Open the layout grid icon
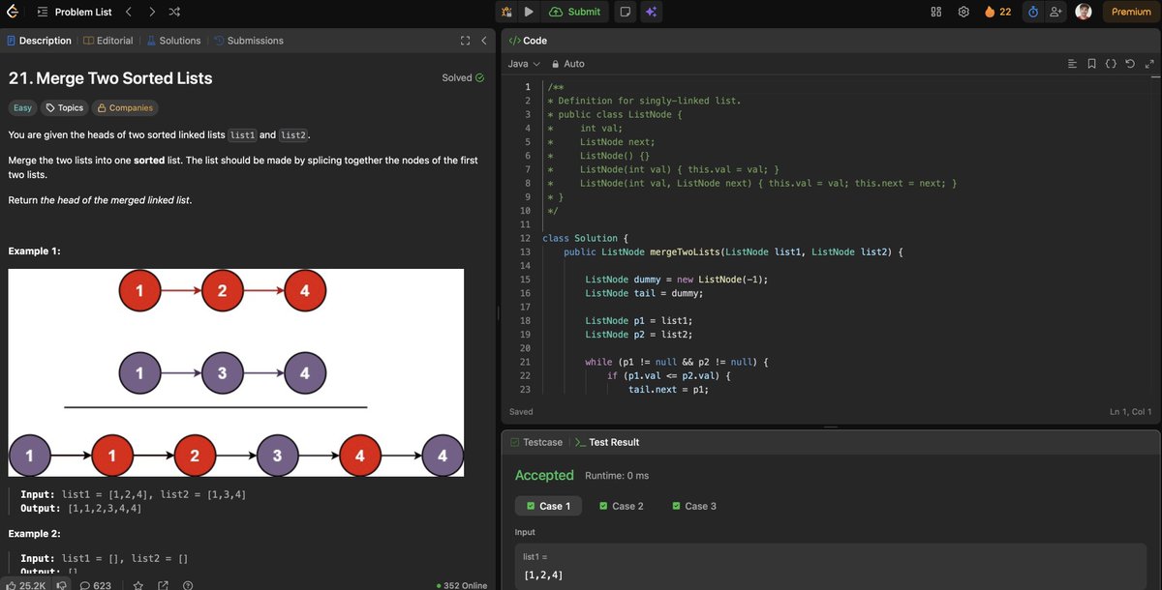 pos(936,12)
